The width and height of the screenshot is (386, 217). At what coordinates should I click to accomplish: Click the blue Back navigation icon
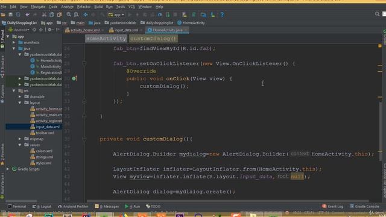(86, 14)
